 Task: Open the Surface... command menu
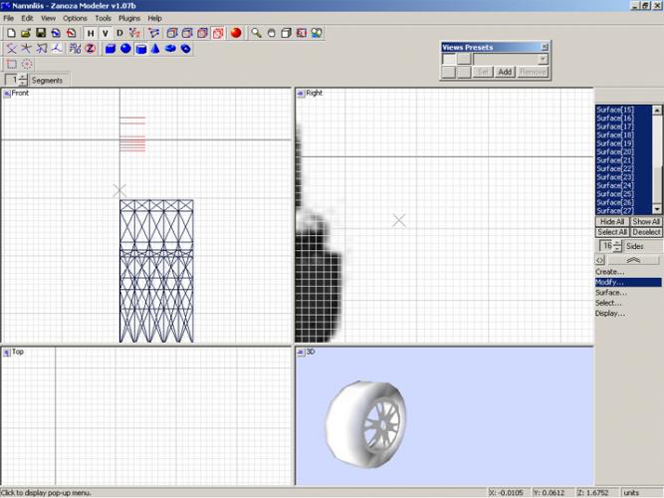(611, 293)
